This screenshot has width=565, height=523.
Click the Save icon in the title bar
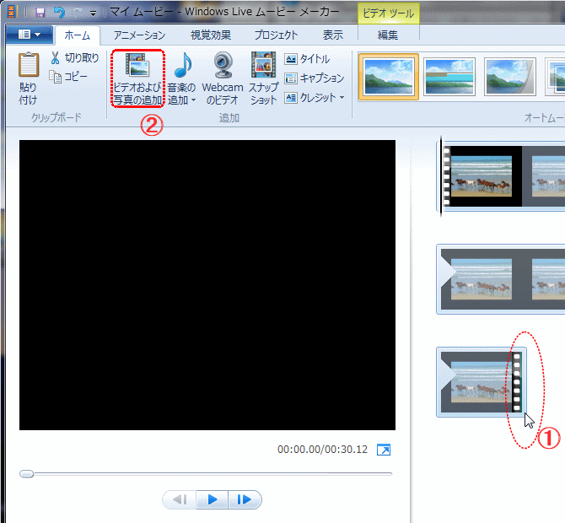(40, 13)
